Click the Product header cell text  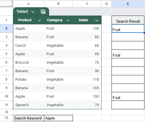point(25,20)
